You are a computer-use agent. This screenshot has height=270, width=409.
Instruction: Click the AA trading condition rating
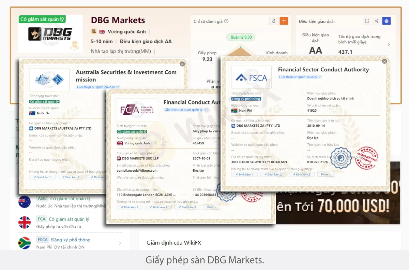tap(316, 51)
